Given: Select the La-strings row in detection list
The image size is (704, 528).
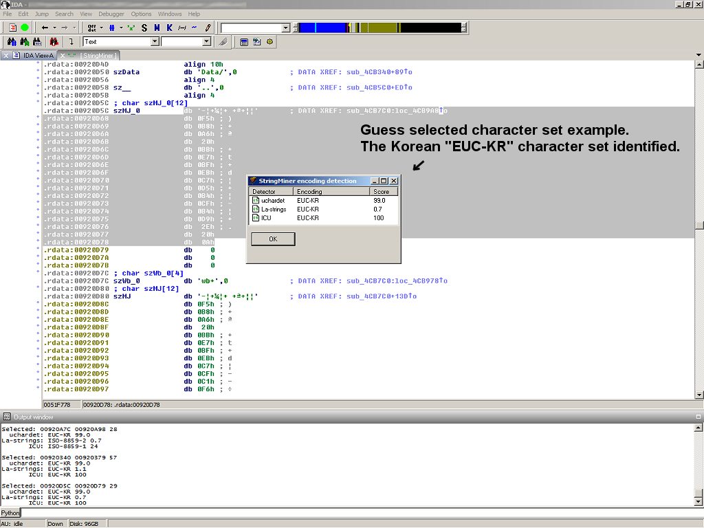Looking at the screenshot, I should coord(323,209).
